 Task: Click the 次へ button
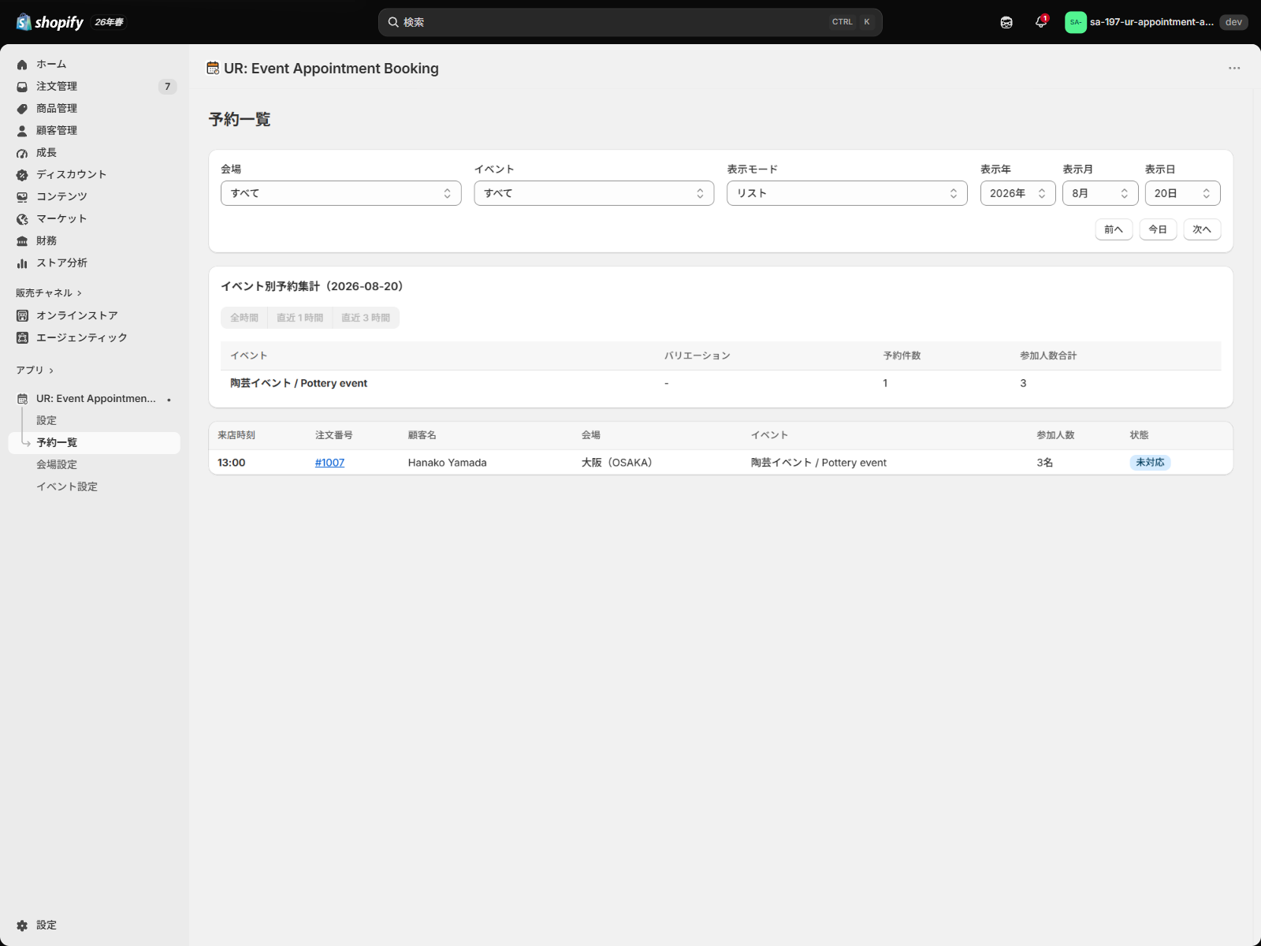click(x=1202, y=229)
